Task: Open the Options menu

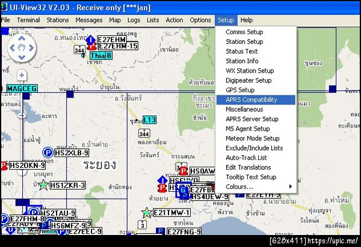Action: coord(200,20)
